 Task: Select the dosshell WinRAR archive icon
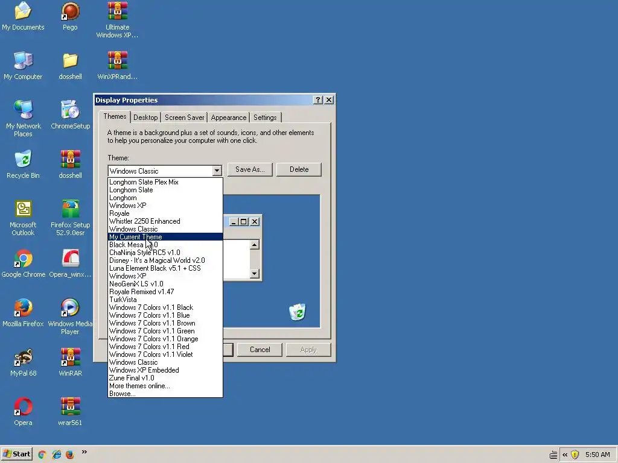point(70,165)
